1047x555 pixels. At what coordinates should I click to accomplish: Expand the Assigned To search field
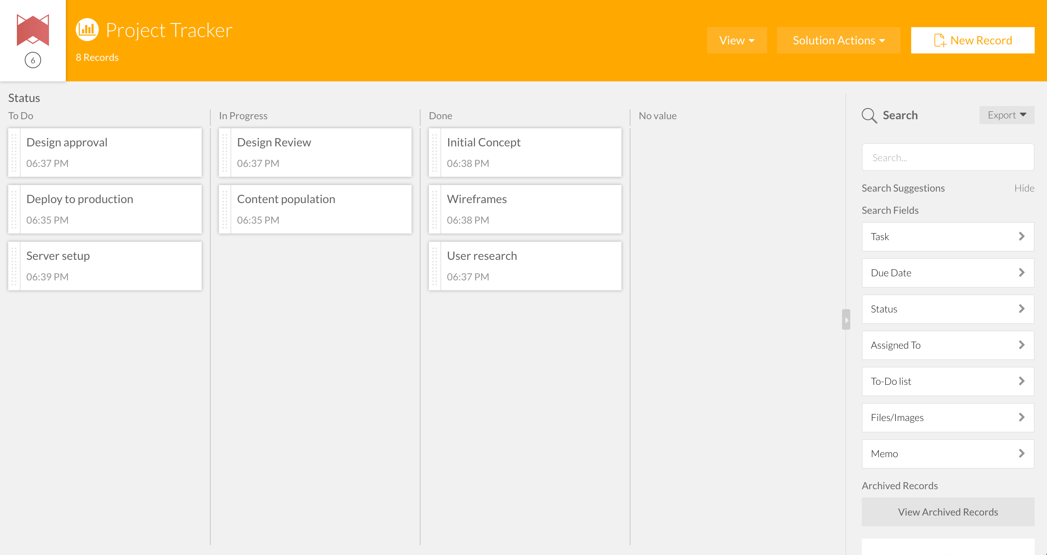tap(948, 345)
